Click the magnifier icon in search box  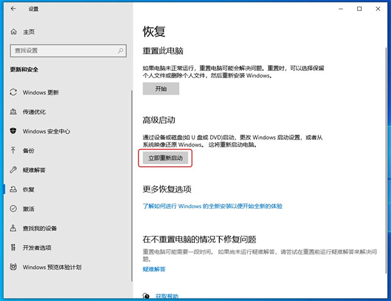coord(120,51)
